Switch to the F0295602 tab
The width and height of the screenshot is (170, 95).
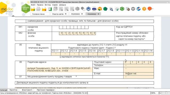[75, 14]
